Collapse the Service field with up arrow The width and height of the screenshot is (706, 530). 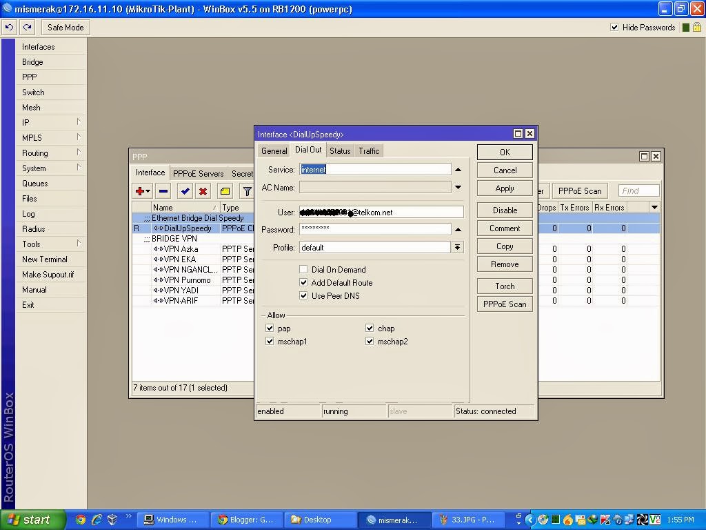(458, 170)
